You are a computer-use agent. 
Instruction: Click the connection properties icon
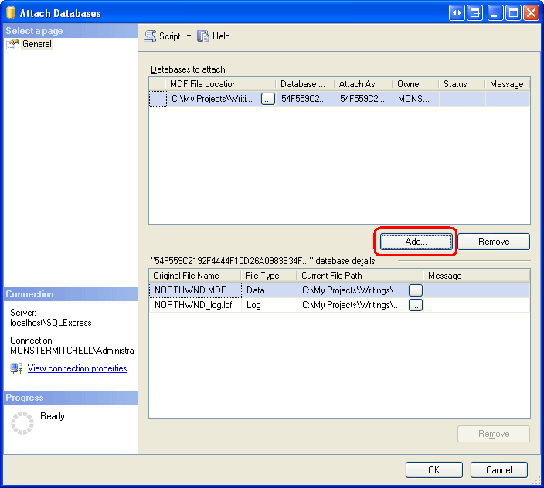[x=16, y=368]
